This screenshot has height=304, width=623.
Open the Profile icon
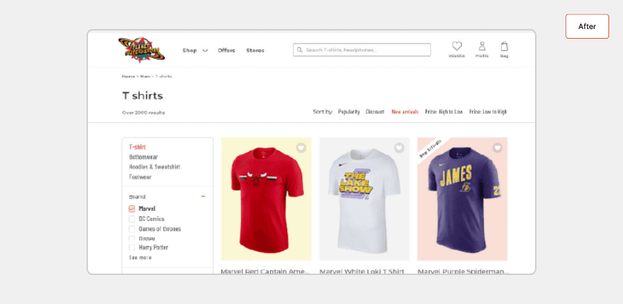coord(482,46)
